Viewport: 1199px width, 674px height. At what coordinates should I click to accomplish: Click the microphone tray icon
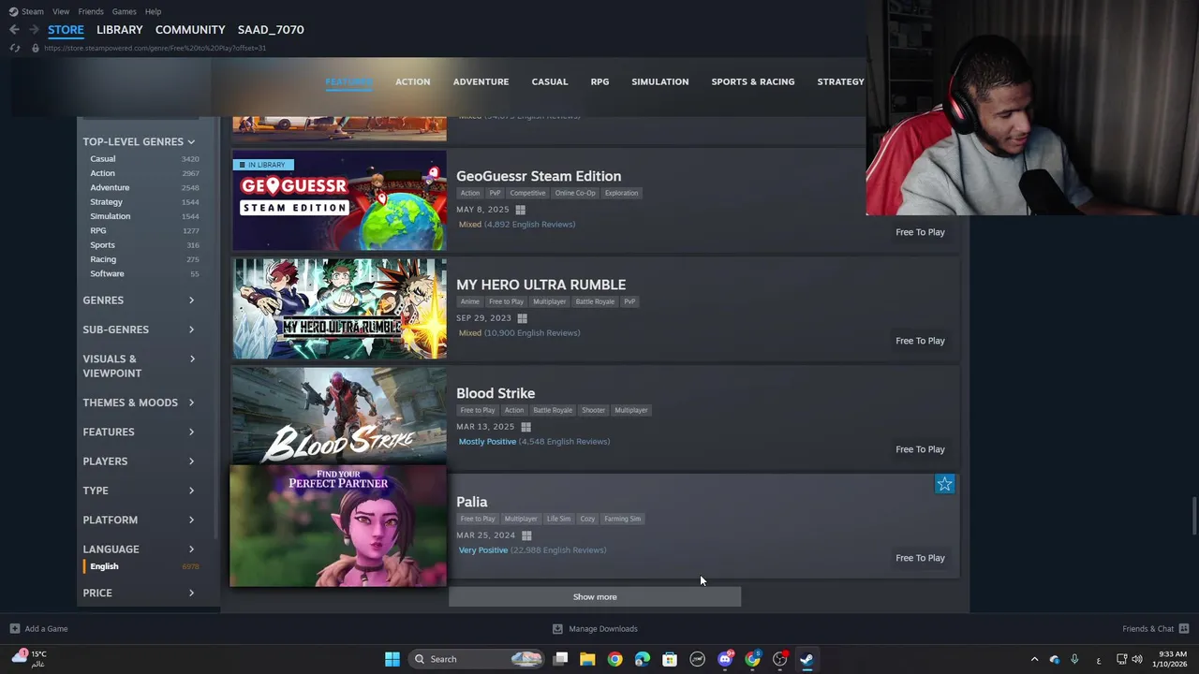coord(1074,659)
